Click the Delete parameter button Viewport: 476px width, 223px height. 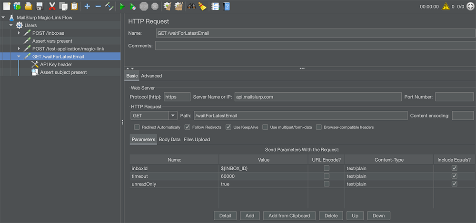(331, 216)
